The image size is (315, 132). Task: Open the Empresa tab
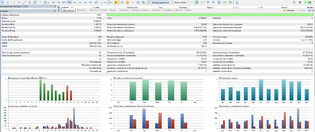point(136,10)
